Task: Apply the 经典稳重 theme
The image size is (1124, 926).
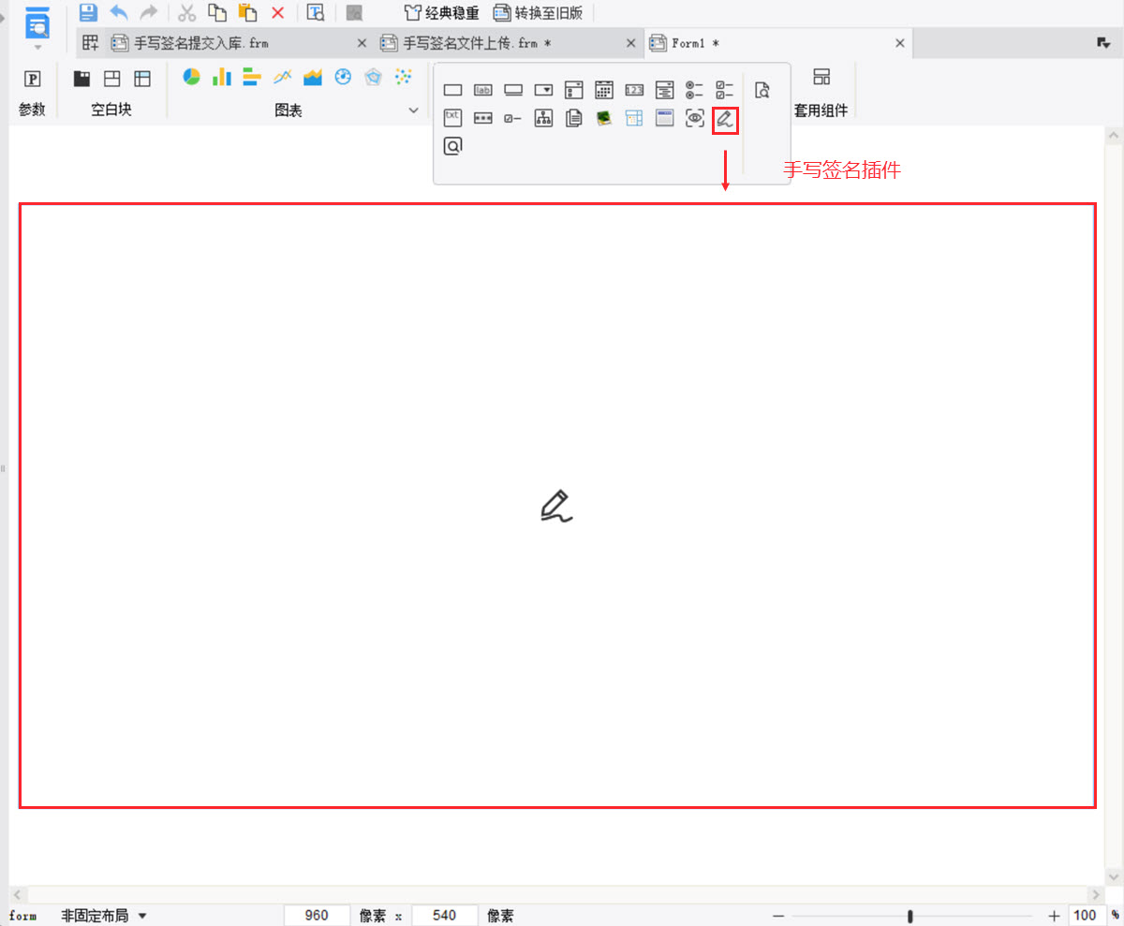Action: click(x=441, y=13)
